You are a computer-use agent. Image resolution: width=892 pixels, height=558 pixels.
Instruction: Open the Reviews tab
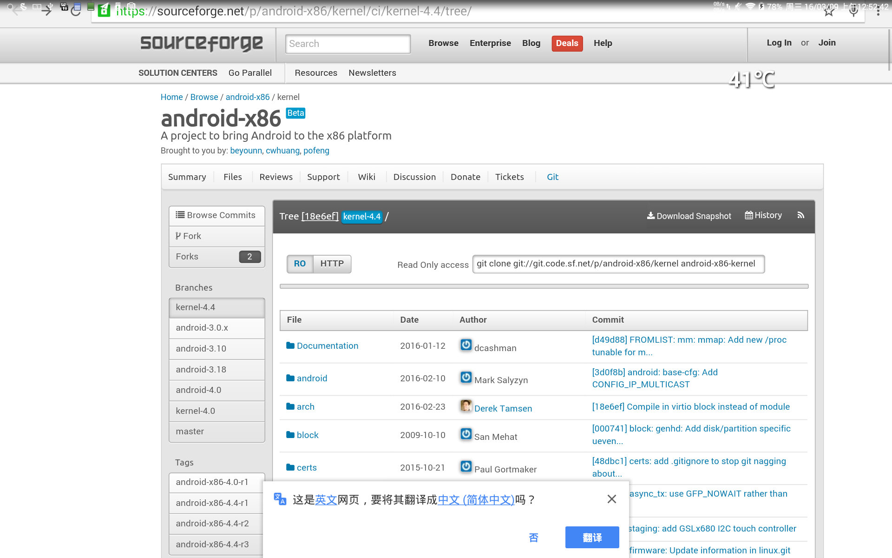pyautogui.click(x=276, y=177)
